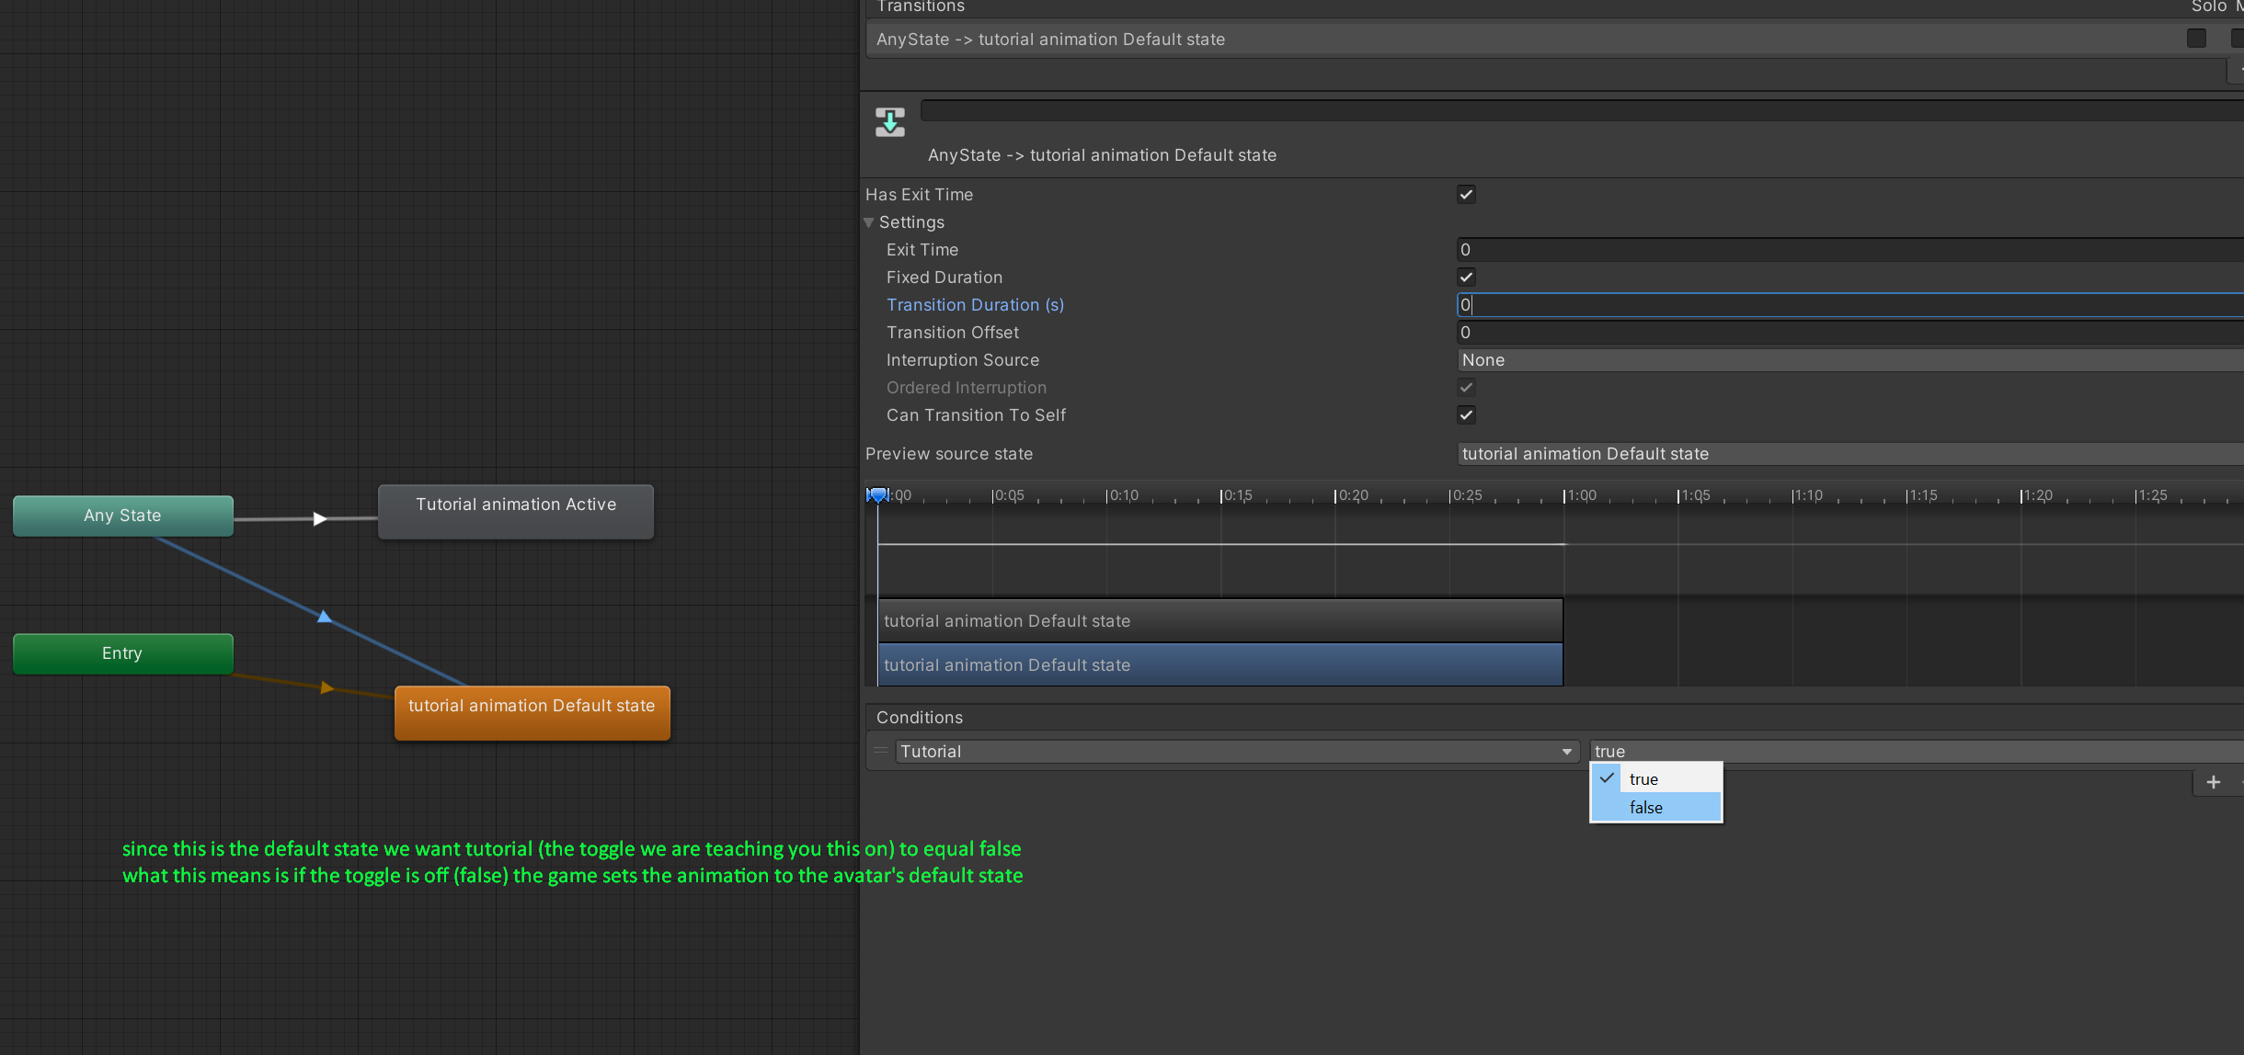The height and width of the screenshot is (1055, 2244).
Task: Click the white arrow on the Any State transition
Action: [319, 519]
